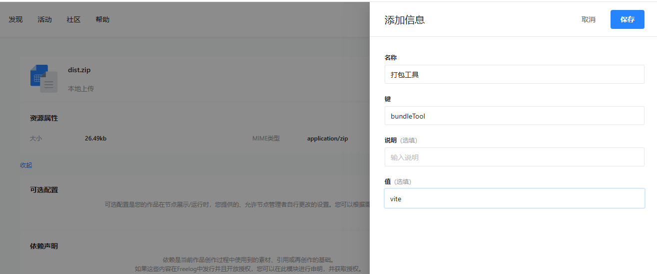657x274 pixels.
Task: Select the application/zip MIME value
Action: (327, 138)
